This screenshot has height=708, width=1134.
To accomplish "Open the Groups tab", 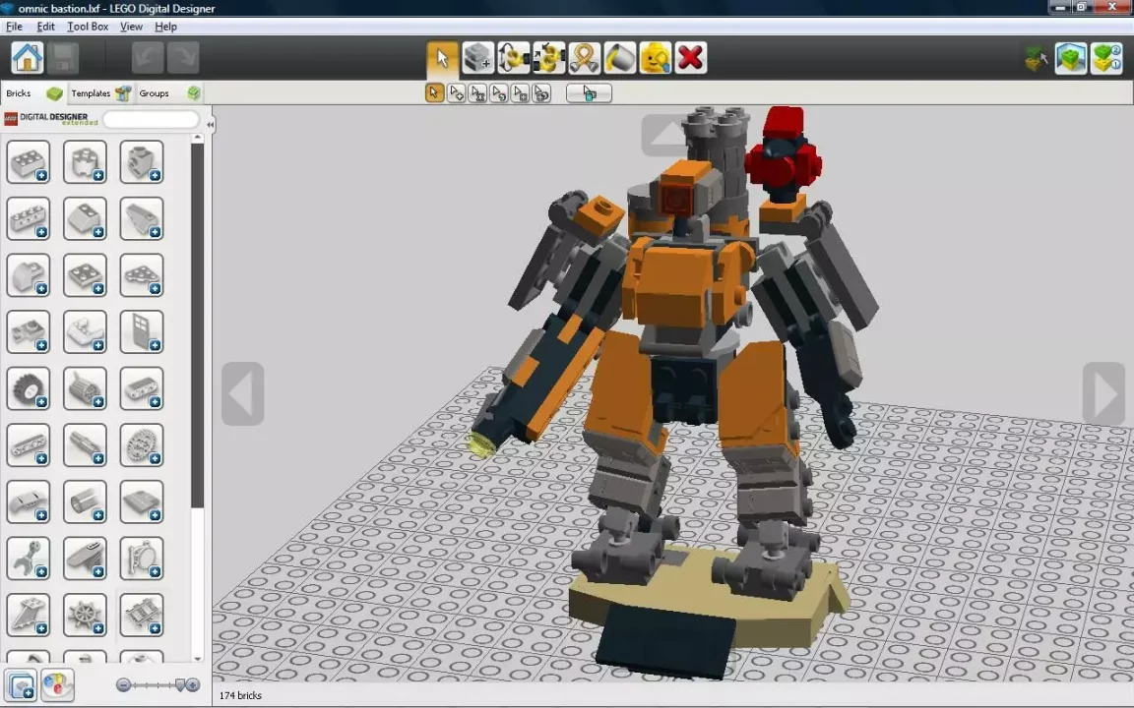I will 169,93.
